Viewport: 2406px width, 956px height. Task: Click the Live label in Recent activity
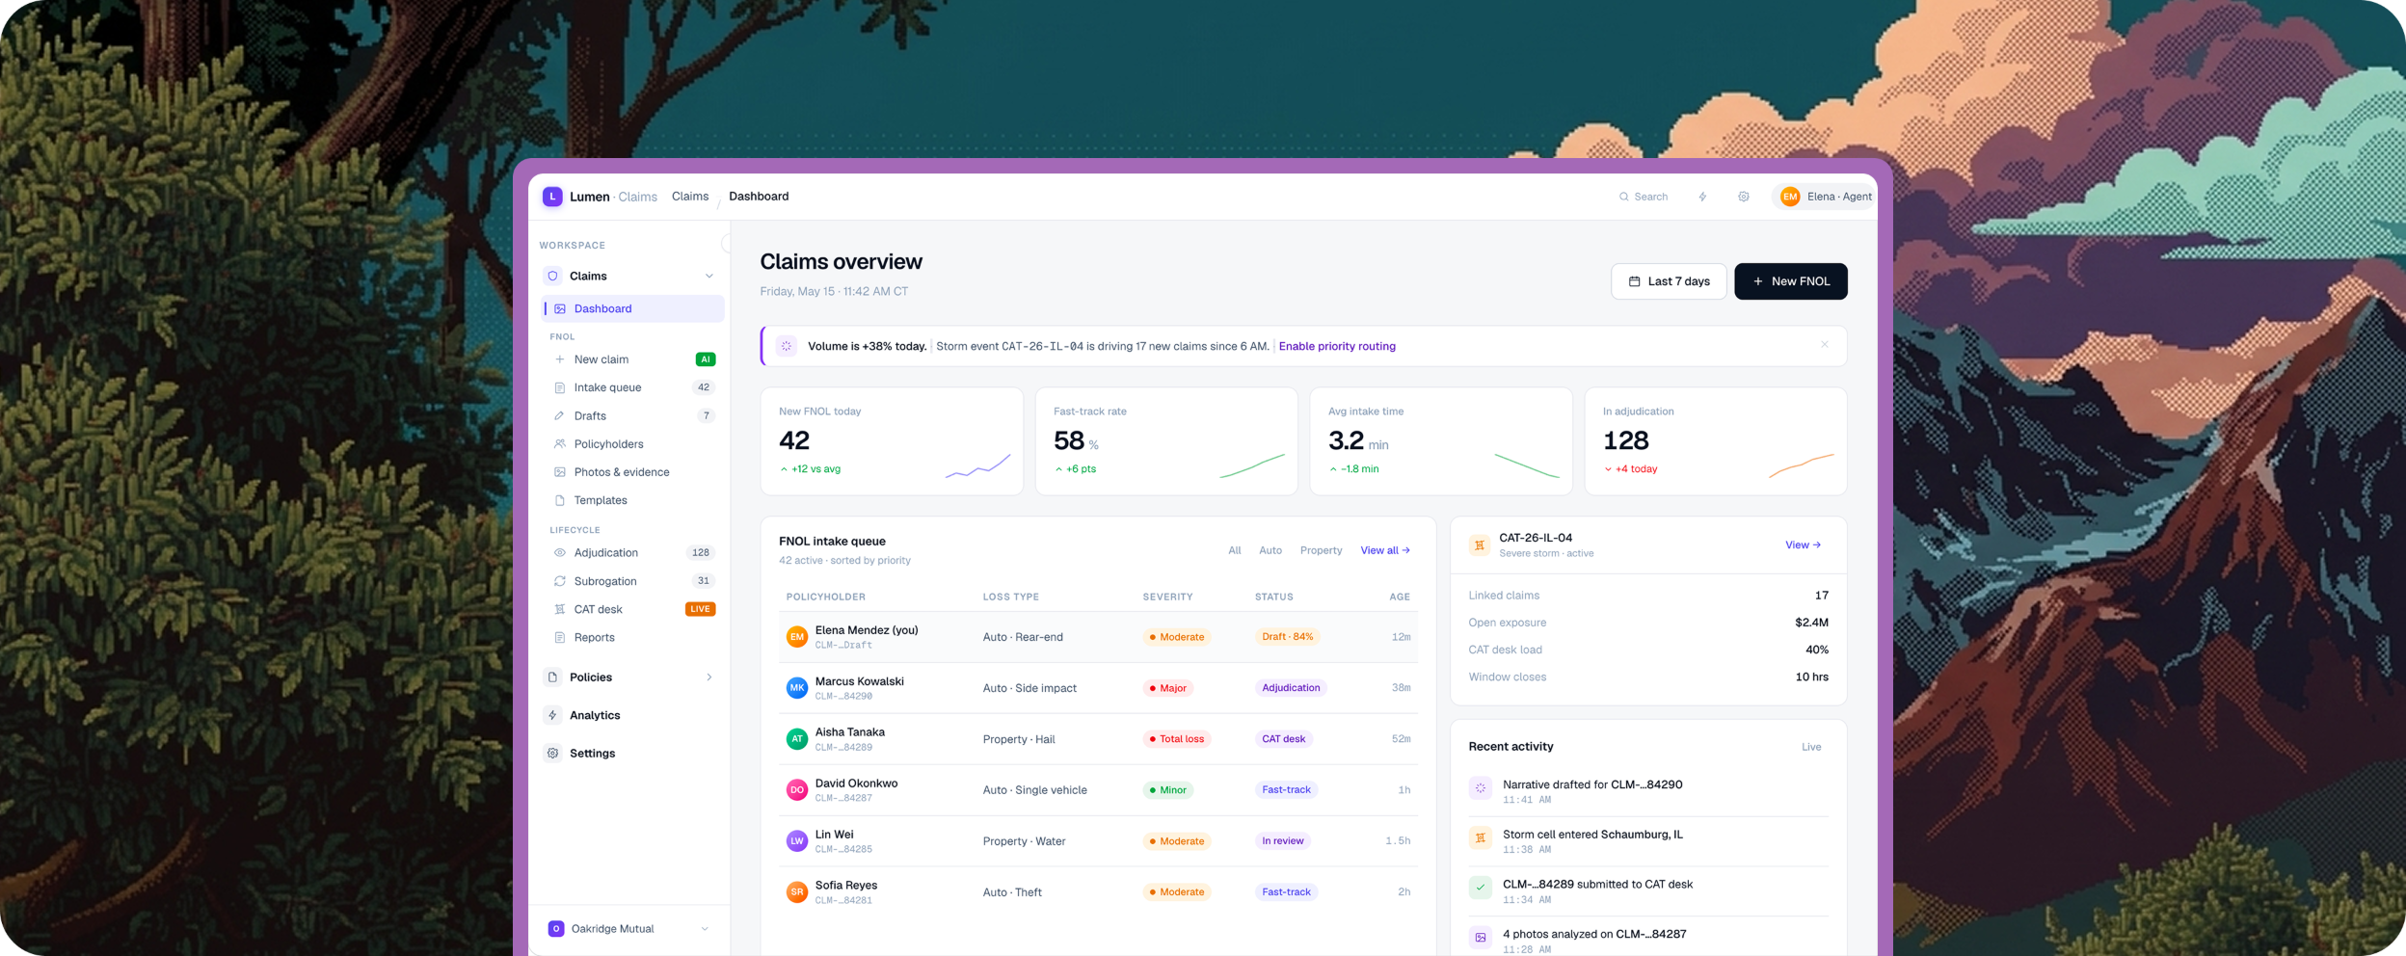pyautogui.click(x=1811, y=747)
